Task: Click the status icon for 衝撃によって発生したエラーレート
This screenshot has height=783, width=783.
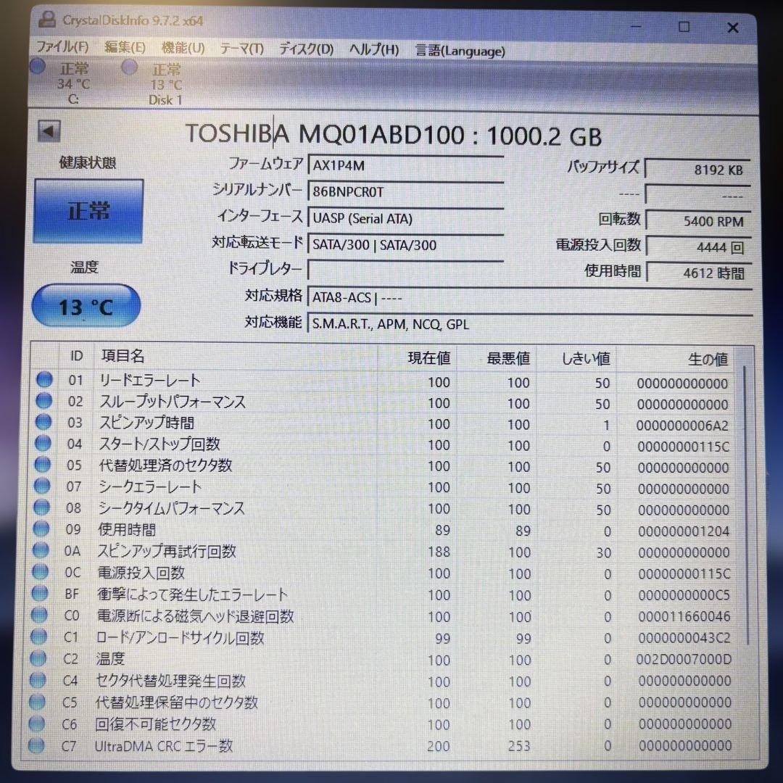Action: click(39, 593)
